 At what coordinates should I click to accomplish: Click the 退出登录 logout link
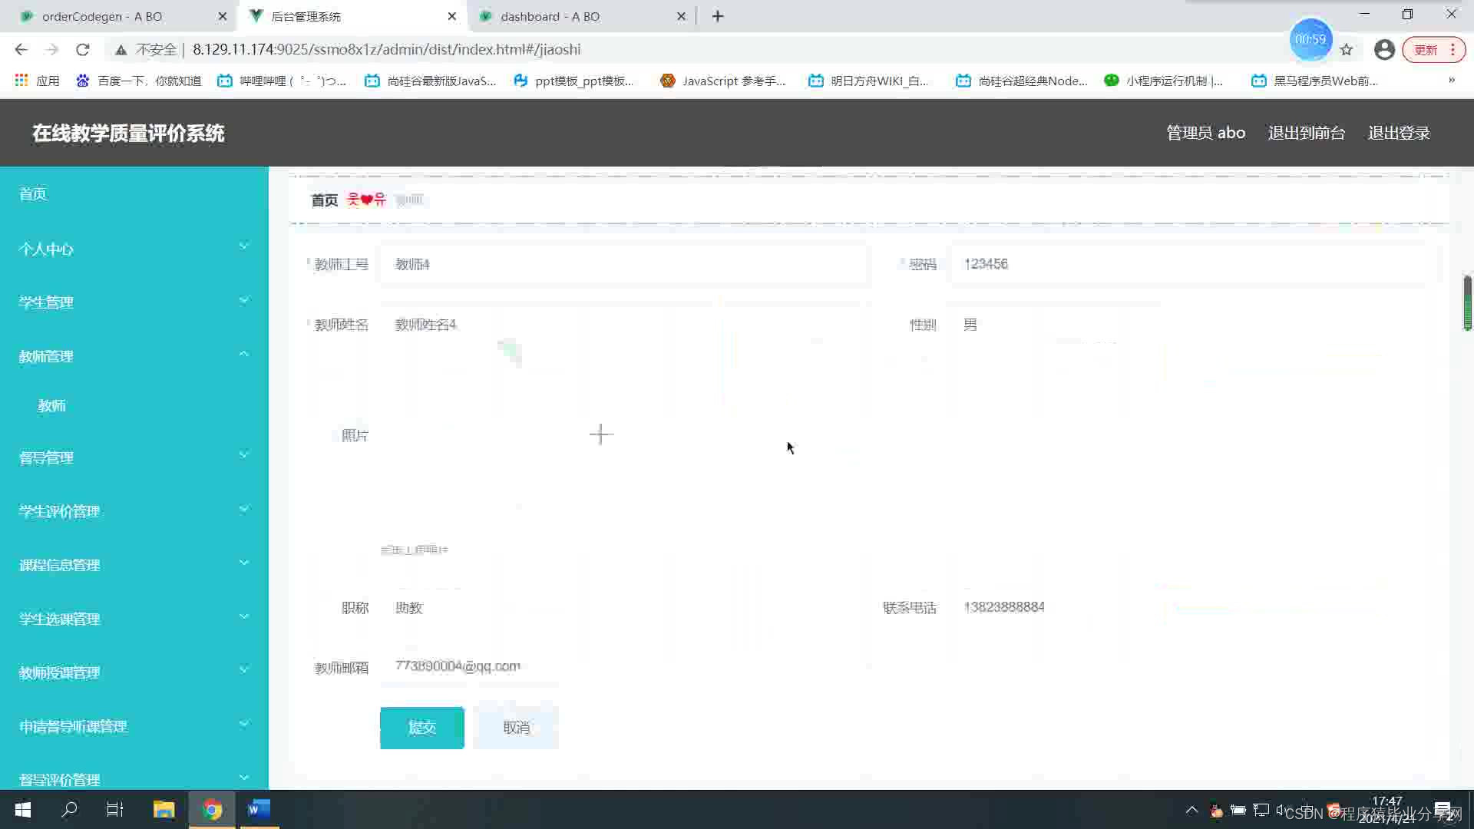point(1399,133)
